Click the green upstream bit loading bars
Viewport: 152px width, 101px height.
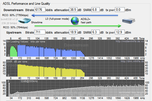tap(14, 52)
